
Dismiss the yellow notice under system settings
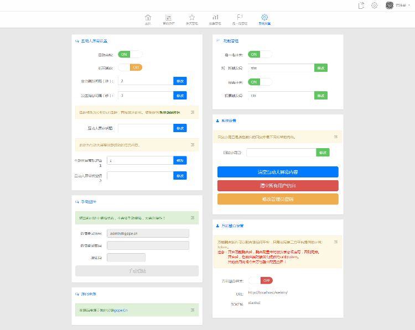(x=336, y=137)
